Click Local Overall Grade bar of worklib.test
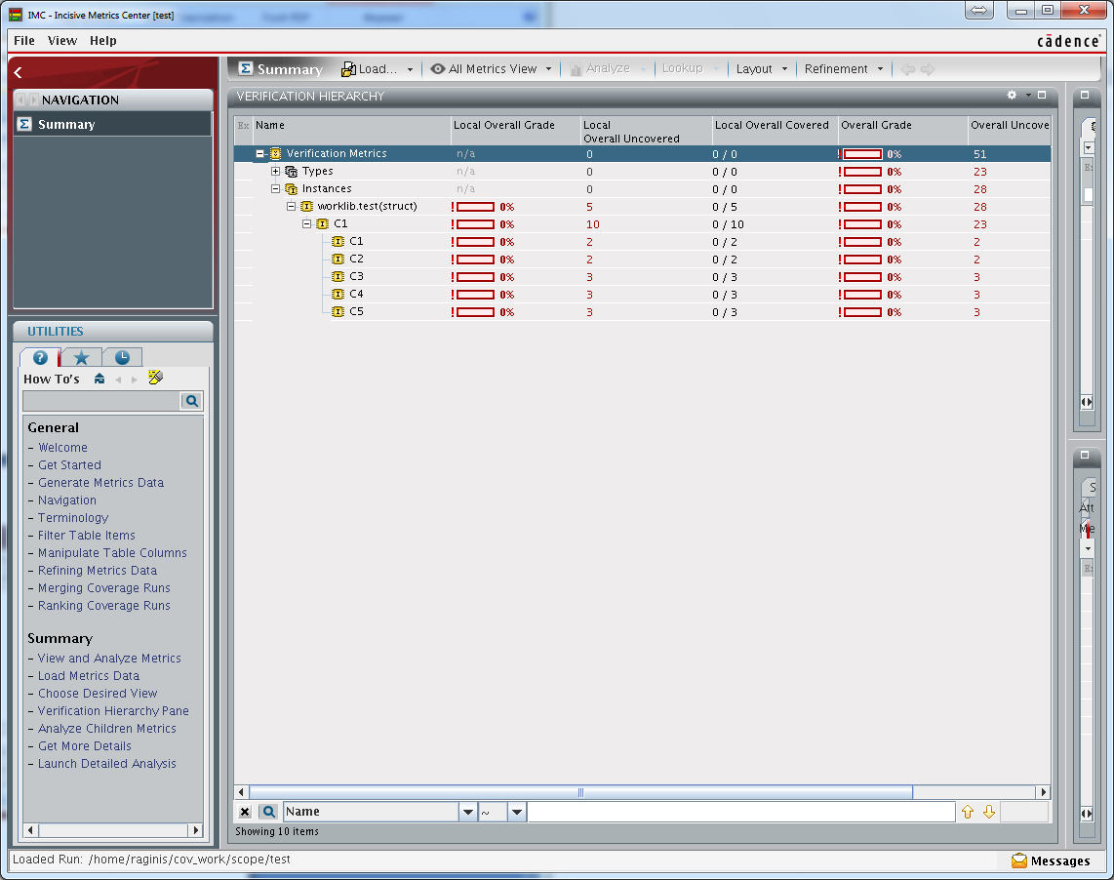Image resolution: width=1114 pixels, height=880 pixels. coord(475,207)
